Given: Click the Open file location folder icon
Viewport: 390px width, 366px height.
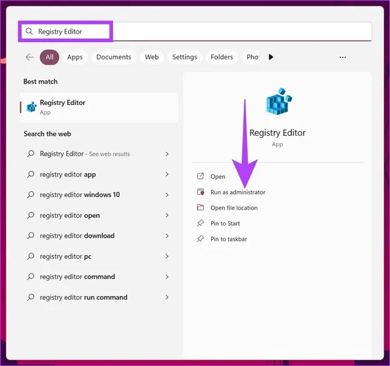Looking at the screenshot, I should pos(201,208).
